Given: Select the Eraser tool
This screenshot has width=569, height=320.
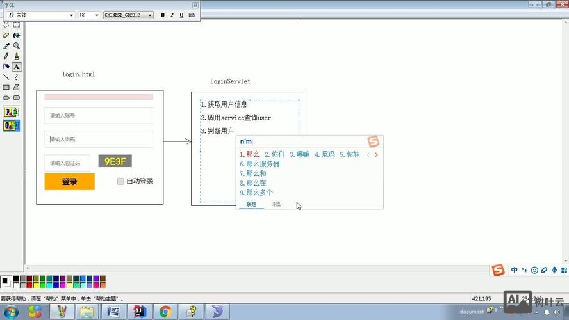Looking at the screenshot, I should [6, 36].
